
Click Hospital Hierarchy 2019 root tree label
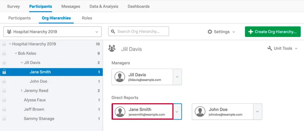pyautogui.click(x=34, y=44)
